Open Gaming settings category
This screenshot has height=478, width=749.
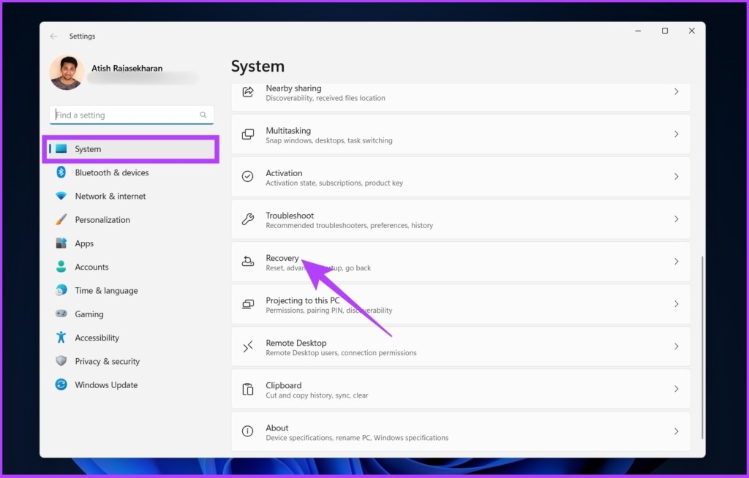pos(131,314)
